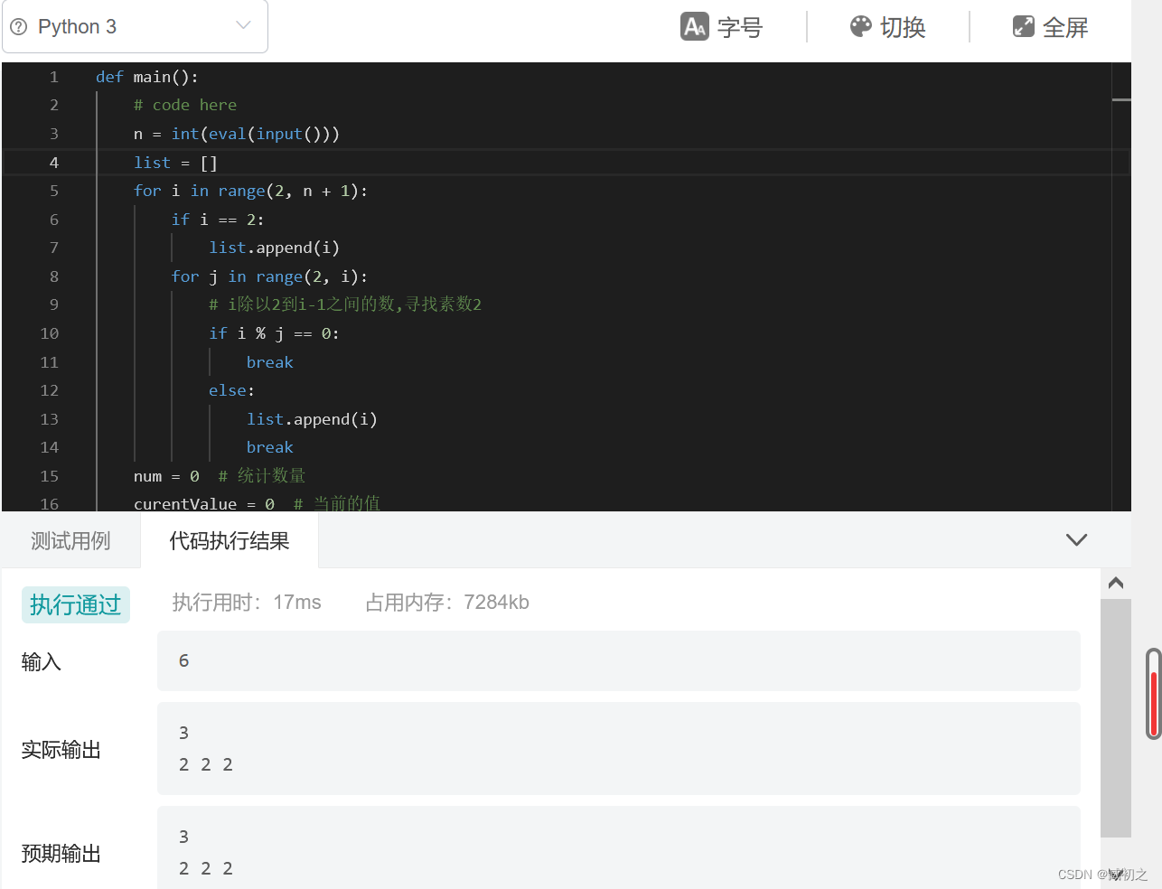The width and height of the screenshot is (1162, 889).
Task: Click the 'list = []' code line
Action: coord(175,163)
